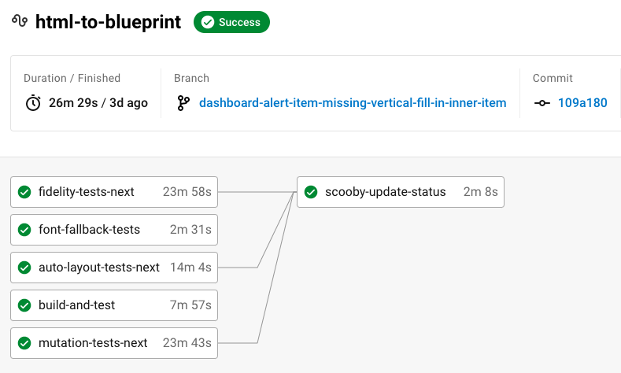Image resolution: width=621 pixels, height=373 pixels.
Task: Click green checkmark on auto-layout-tests-next job
Action: [x=24, y=268]
